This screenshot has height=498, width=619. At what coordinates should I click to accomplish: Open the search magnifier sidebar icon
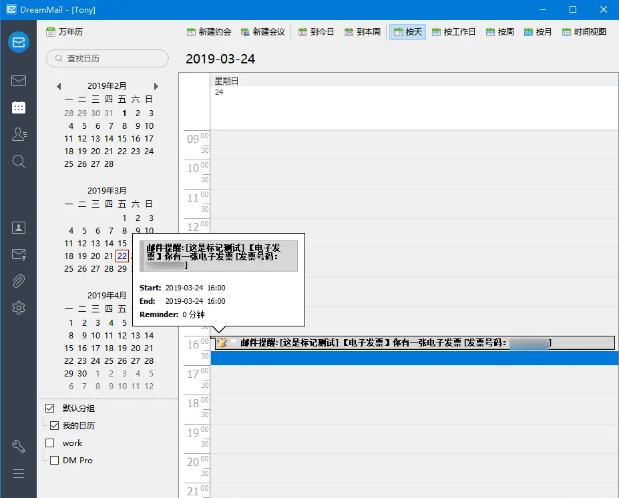coord(19,161)
